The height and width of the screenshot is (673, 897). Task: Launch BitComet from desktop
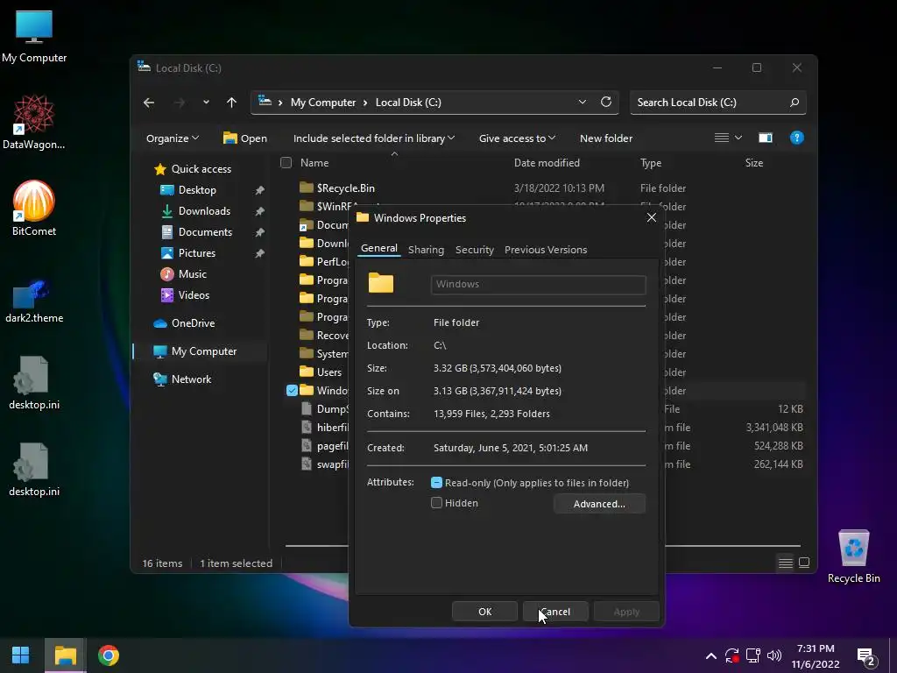(x=34, y=209)
